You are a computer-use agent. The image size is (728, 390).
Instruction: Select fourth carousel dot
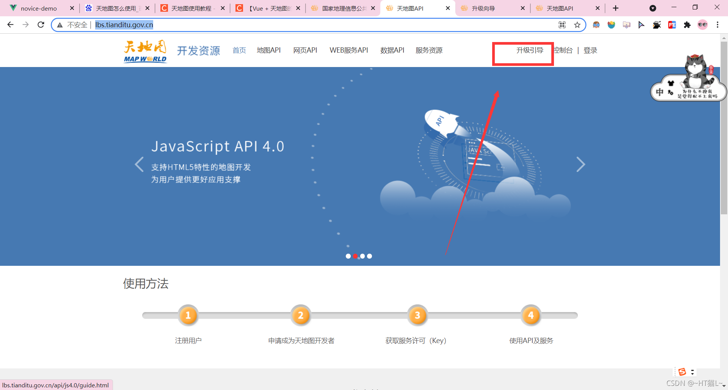point(370,256)
